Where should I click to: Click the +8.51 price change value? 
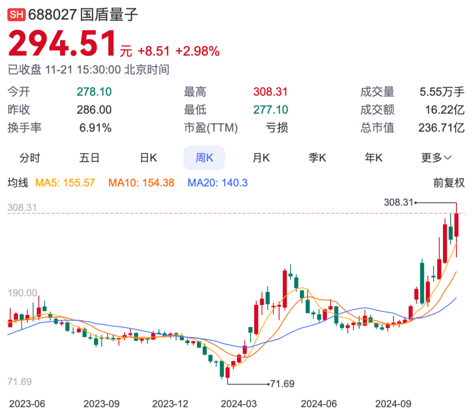tap(154, 51)
